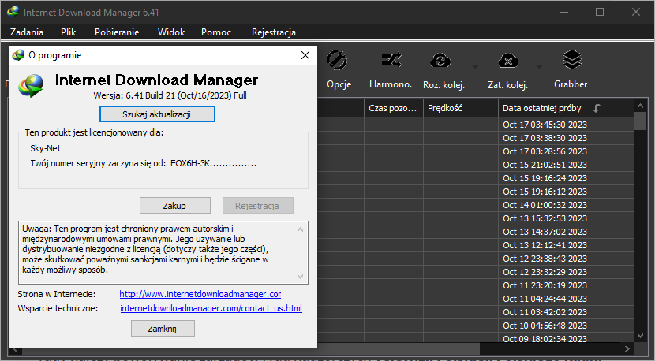
Task: Close the O programie dialog
Action: (x=305, y=55)
